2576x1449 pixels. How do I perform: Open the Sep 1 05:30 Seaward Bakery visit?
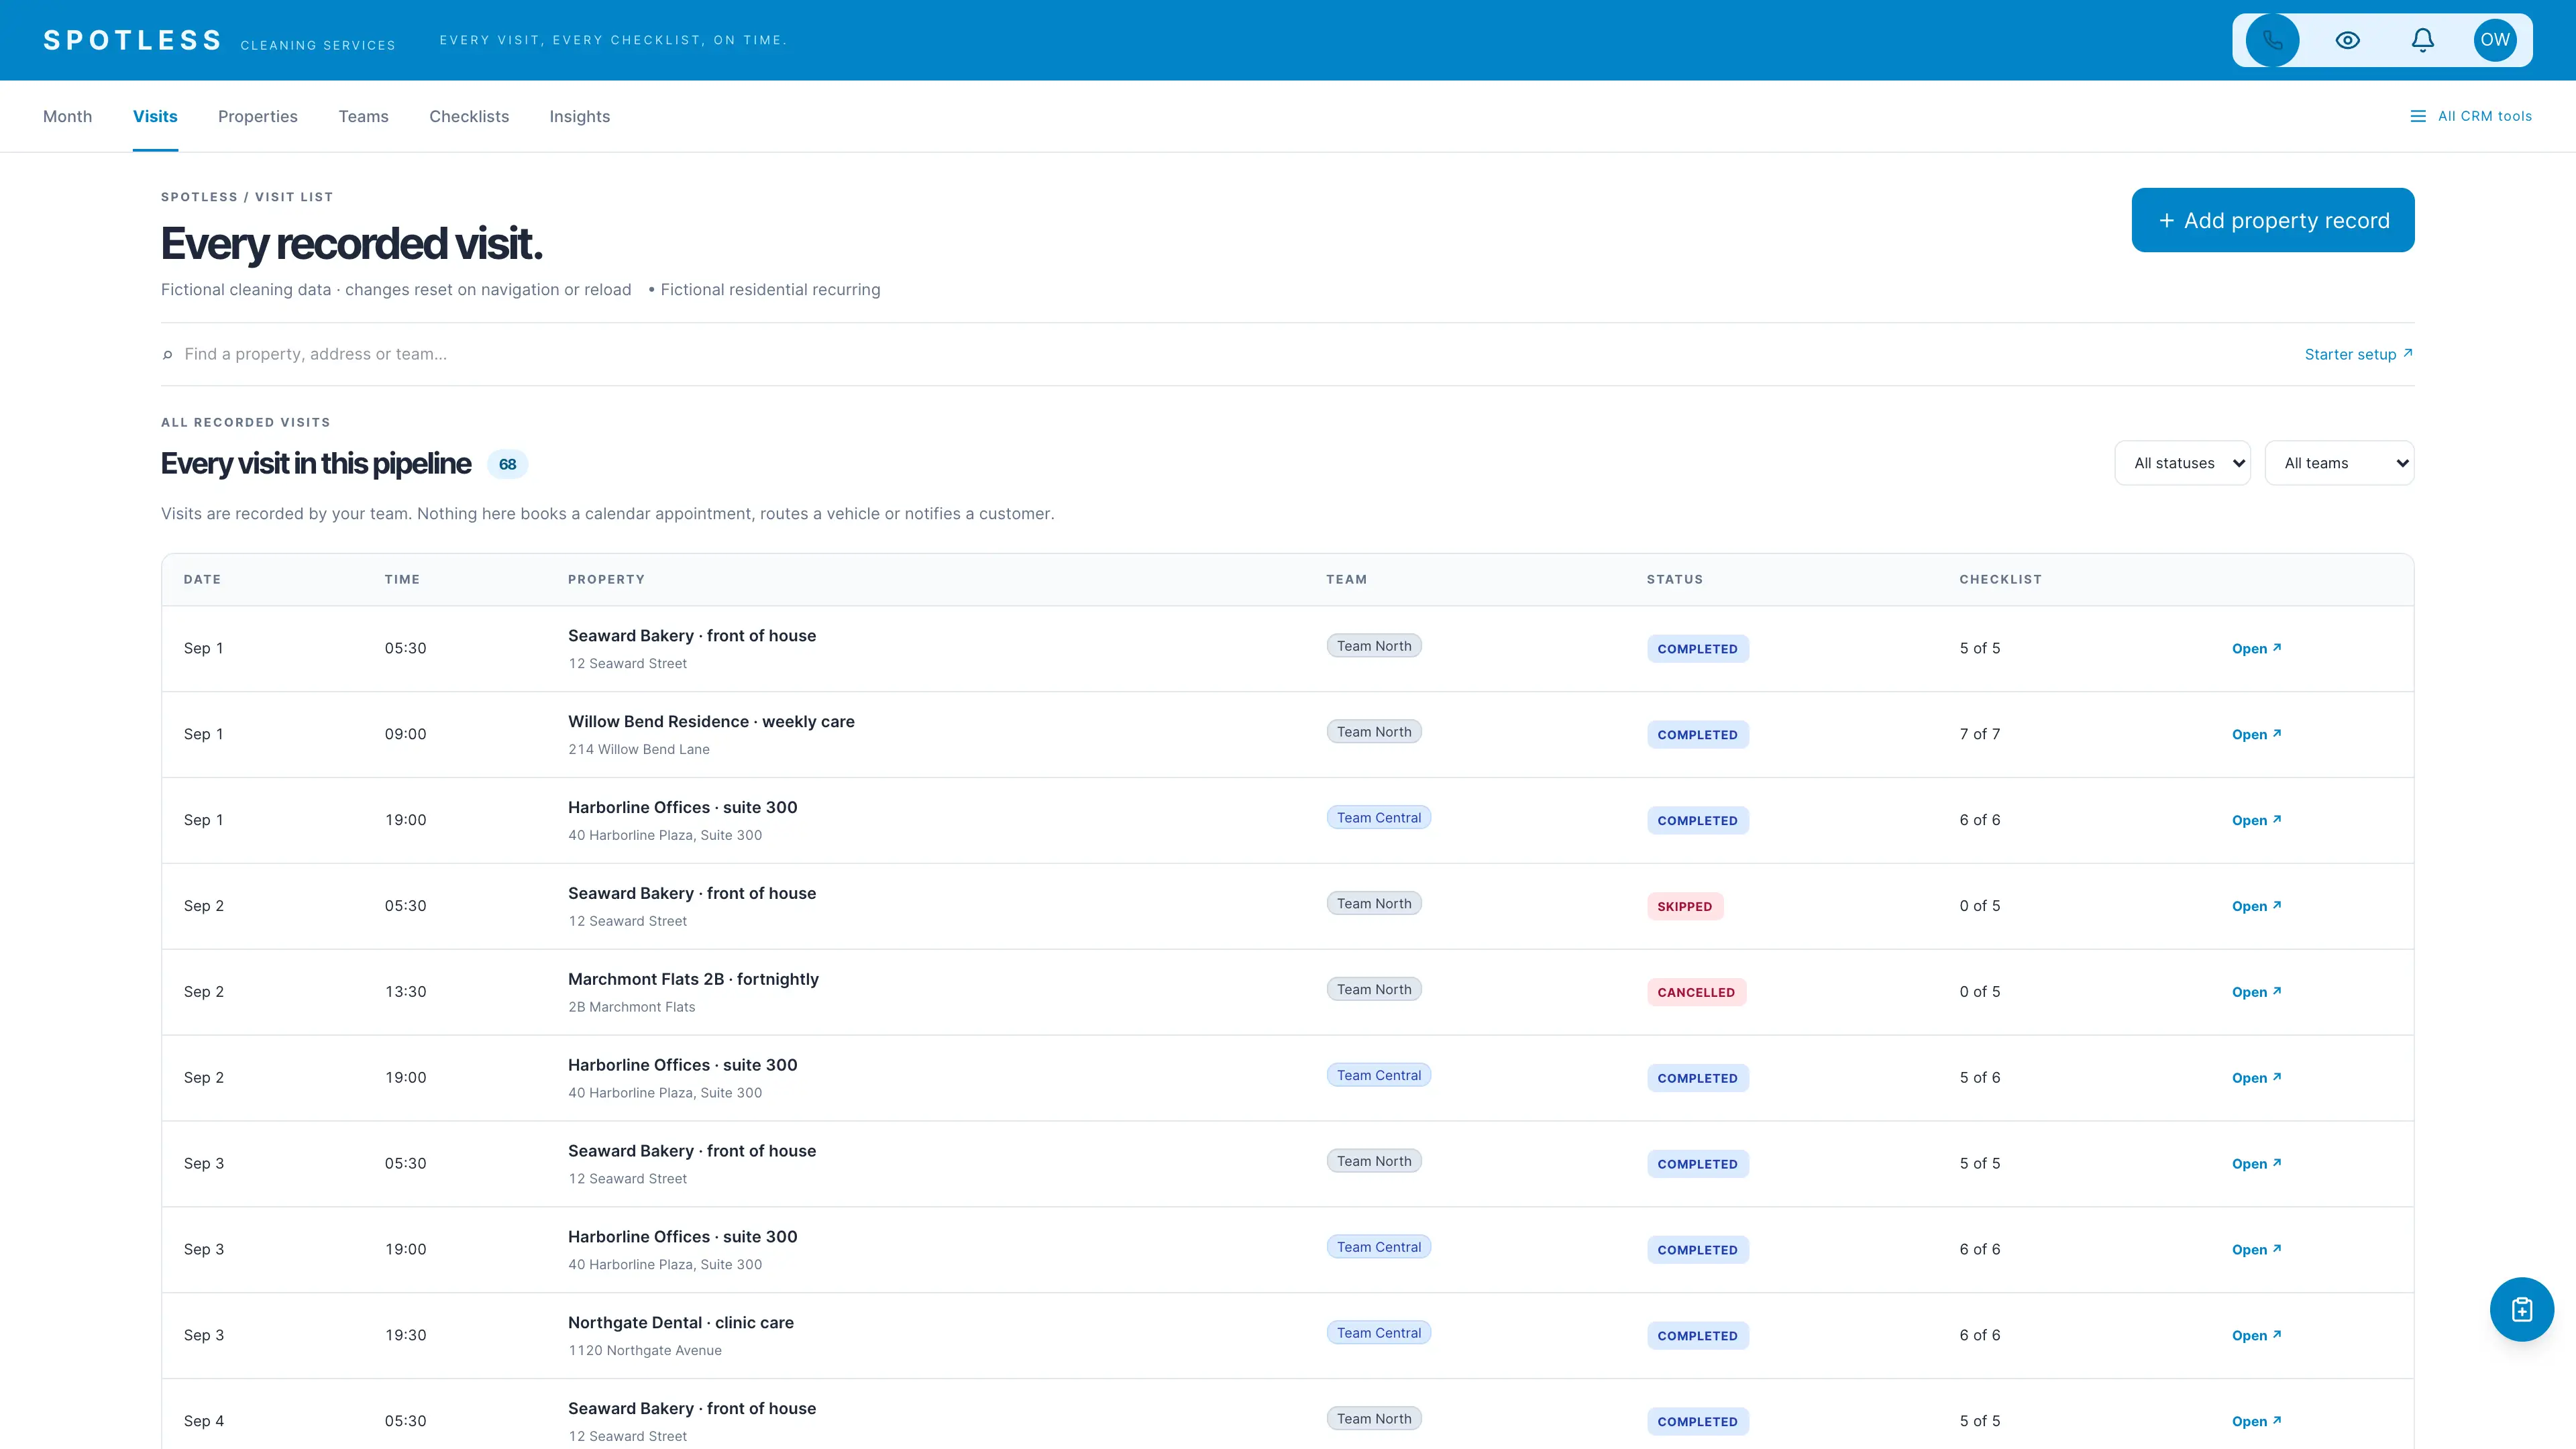[2256, 648]
